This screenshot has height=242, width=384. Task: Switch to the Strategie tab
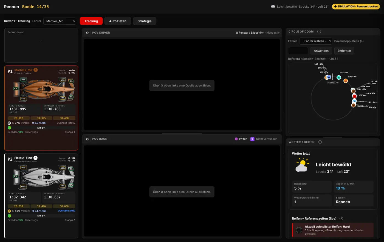[x=145, y=21]
